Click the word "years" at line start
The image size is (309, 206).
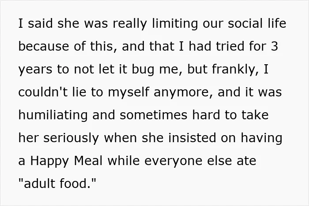(35, 70)
